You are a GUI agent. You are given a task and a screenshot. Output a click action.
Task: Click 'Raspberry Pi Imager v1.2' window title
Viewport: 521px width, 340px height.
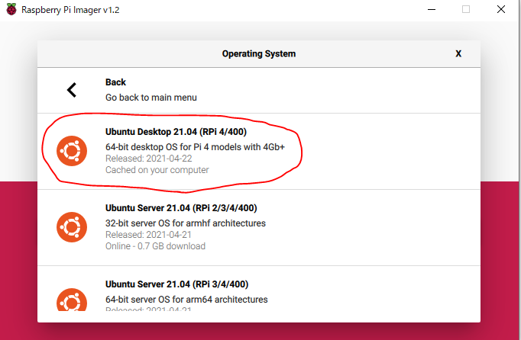70,10
